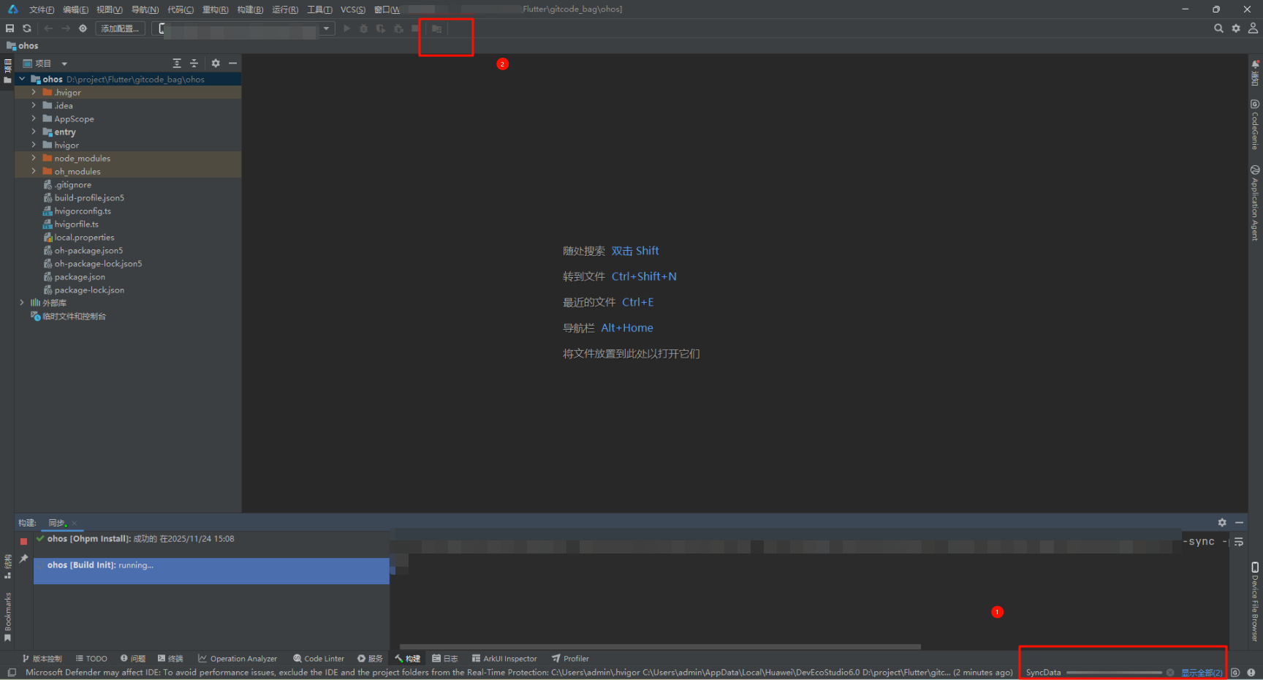
Task: Close the Sync (同步) build tab
Action: point(75,524)
